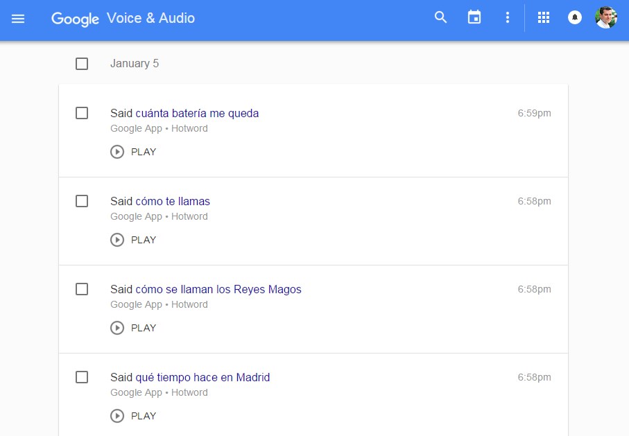This screenshot has height=436, width=629.
Task: Click the Google logo in header
Action: pyautogui.click(x=75, y=19)
